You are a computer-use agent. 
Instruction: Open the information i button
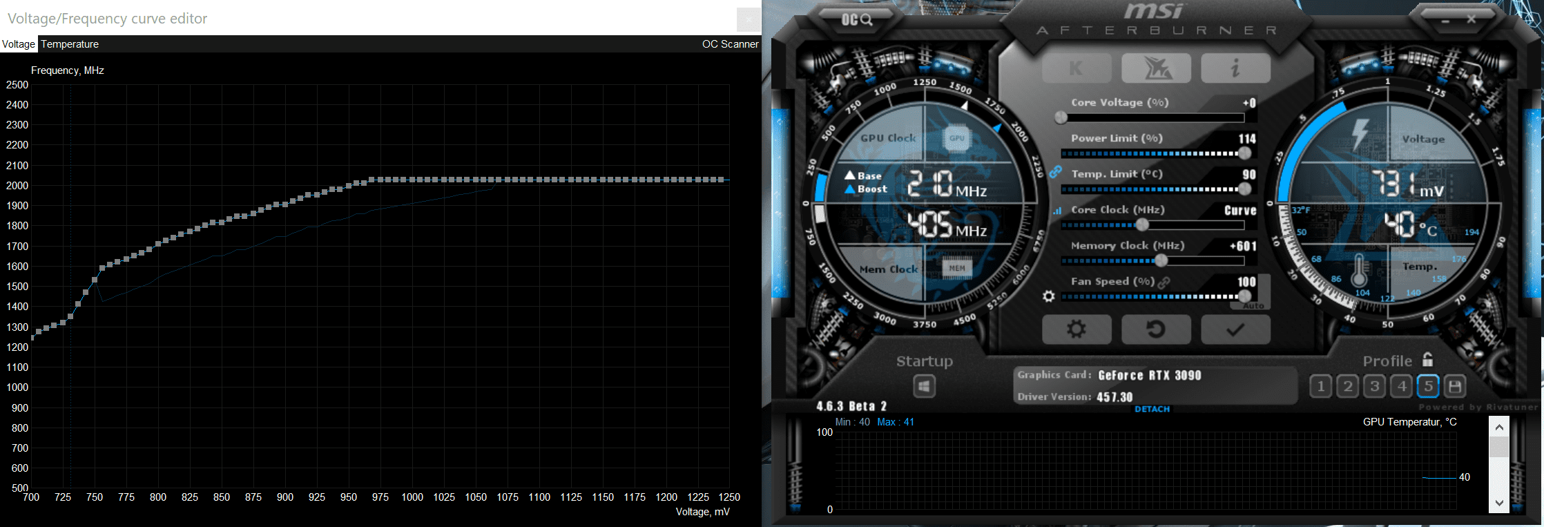1235,68
